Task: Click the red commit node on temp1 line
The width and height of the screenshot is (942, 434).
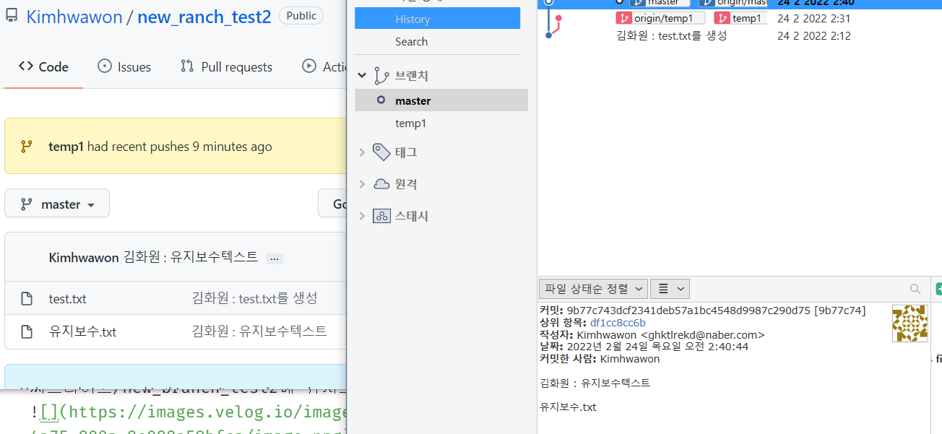Action: tap(558, 18)
